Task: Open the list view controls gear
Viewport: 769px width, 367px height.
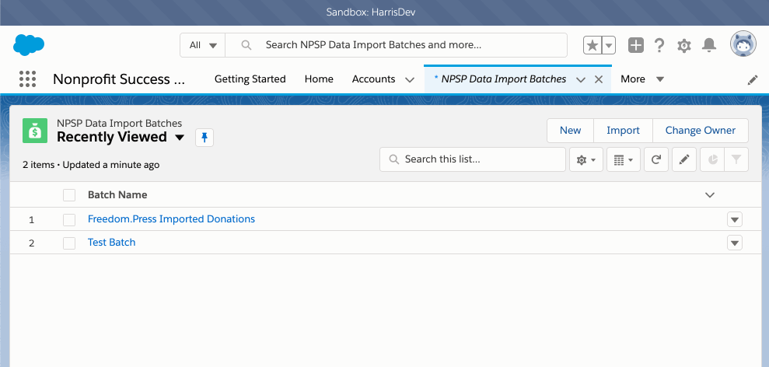Action: click(x=586, y=159)
